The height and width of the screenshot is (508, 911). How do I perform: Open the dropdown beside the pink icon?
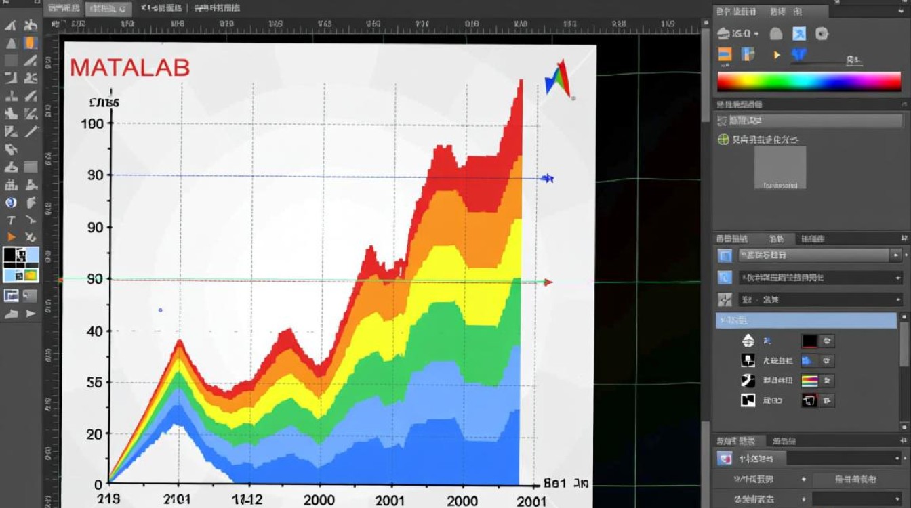point(844,459)
